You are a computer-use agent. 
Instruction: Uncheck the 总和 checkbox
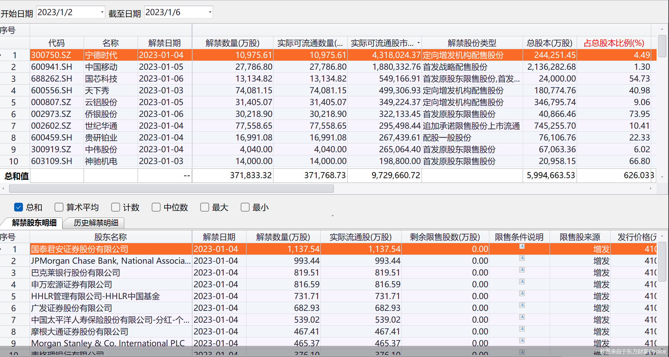coord(19,207)
